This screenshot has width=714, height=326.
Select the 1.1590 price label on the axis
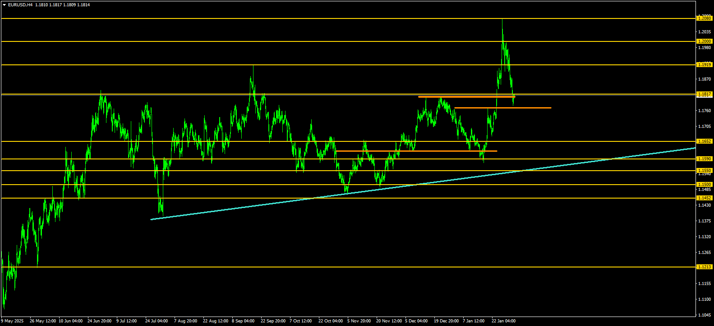coord(705,159)
